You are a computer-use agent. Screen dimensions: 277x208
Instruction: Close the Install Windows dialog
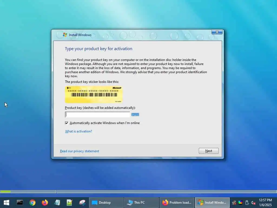pos(217,32)
